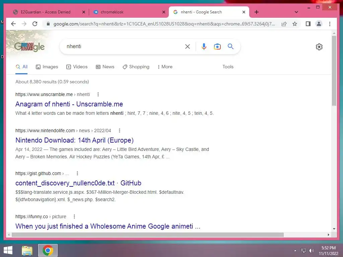
Task: Open options for the unscramble.me result
Action: point(98,94)
